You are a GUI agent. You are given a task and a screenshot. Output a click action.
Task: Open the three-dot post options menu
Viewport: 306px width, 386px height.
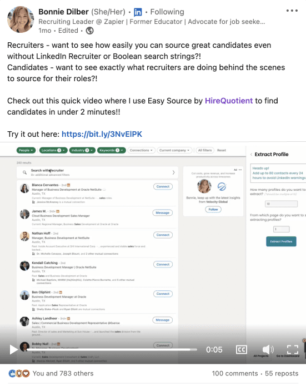click(292, 11)
